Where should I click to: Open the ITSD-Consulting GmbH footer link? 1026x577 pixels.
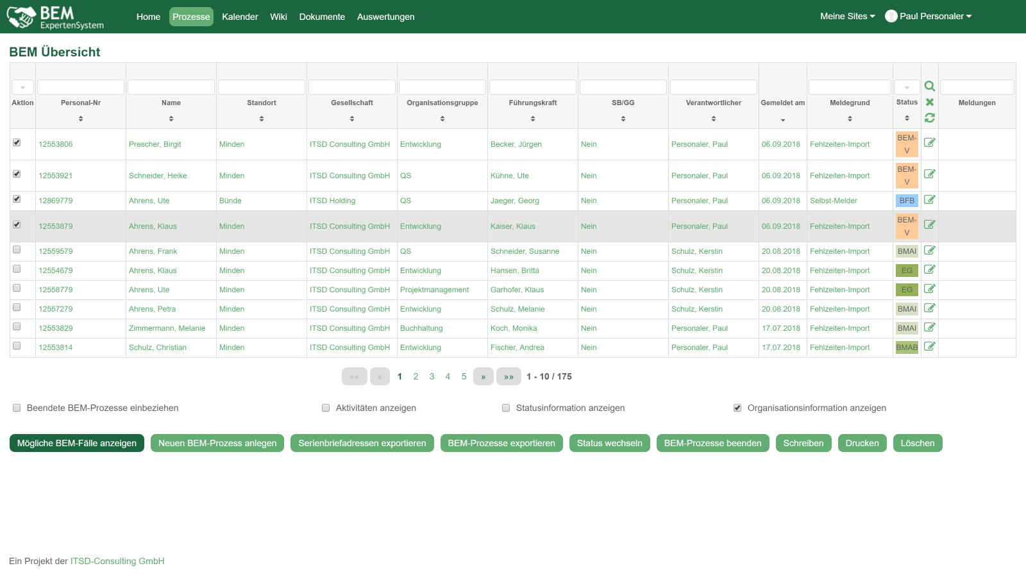[x=117, y=561]
